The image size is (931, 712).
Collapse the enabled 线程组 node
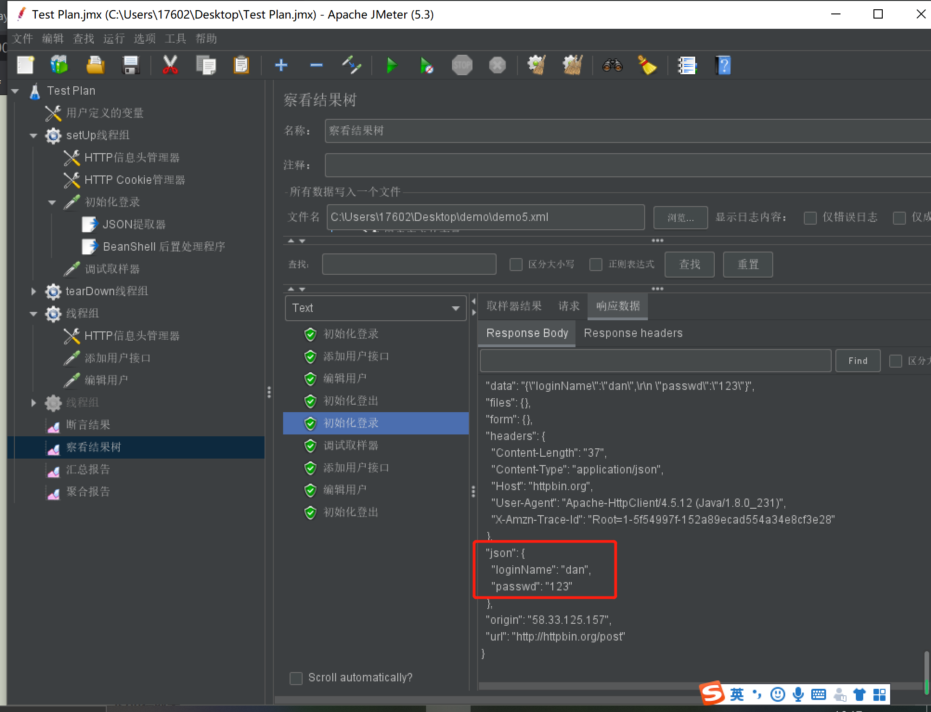coord(33,314)
